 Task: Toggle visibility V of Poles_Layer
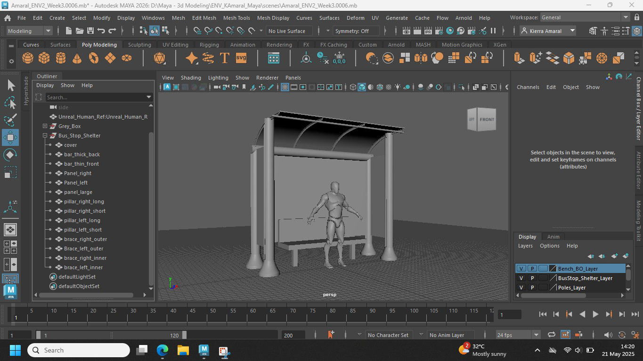[521, 288]
